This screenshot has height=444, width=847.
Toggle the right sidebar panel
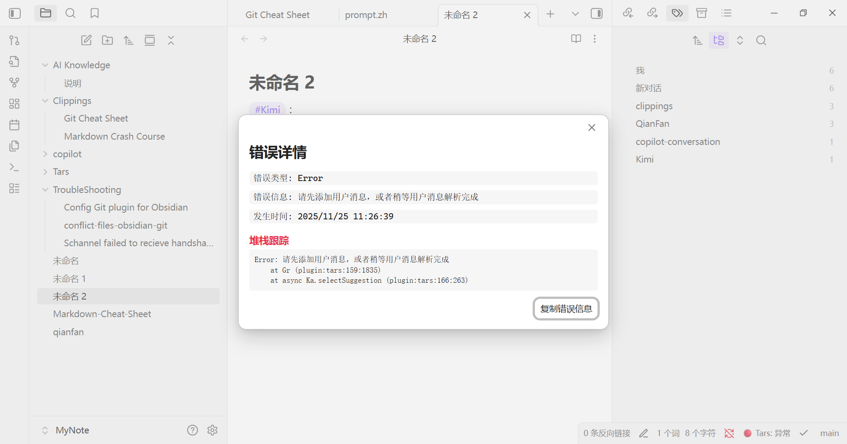(x=596, y=14)
